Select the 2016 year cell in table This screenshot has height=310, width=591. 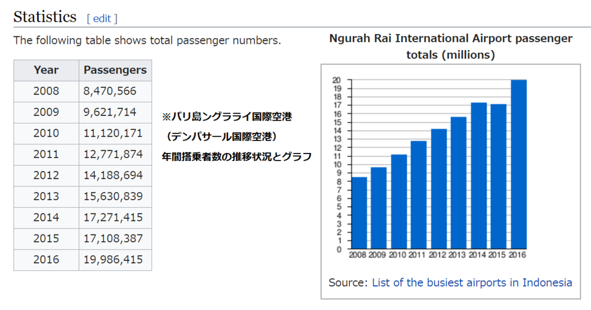(46, 260)
